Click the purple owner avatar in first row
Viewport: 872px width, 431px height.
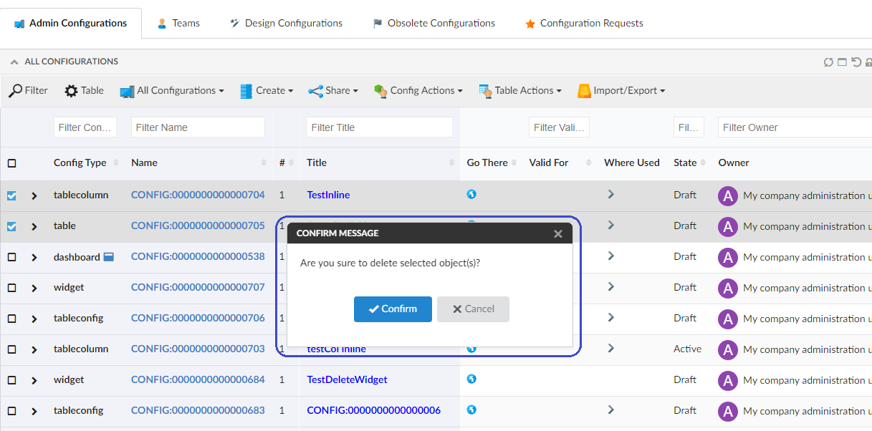pos(728,196)
